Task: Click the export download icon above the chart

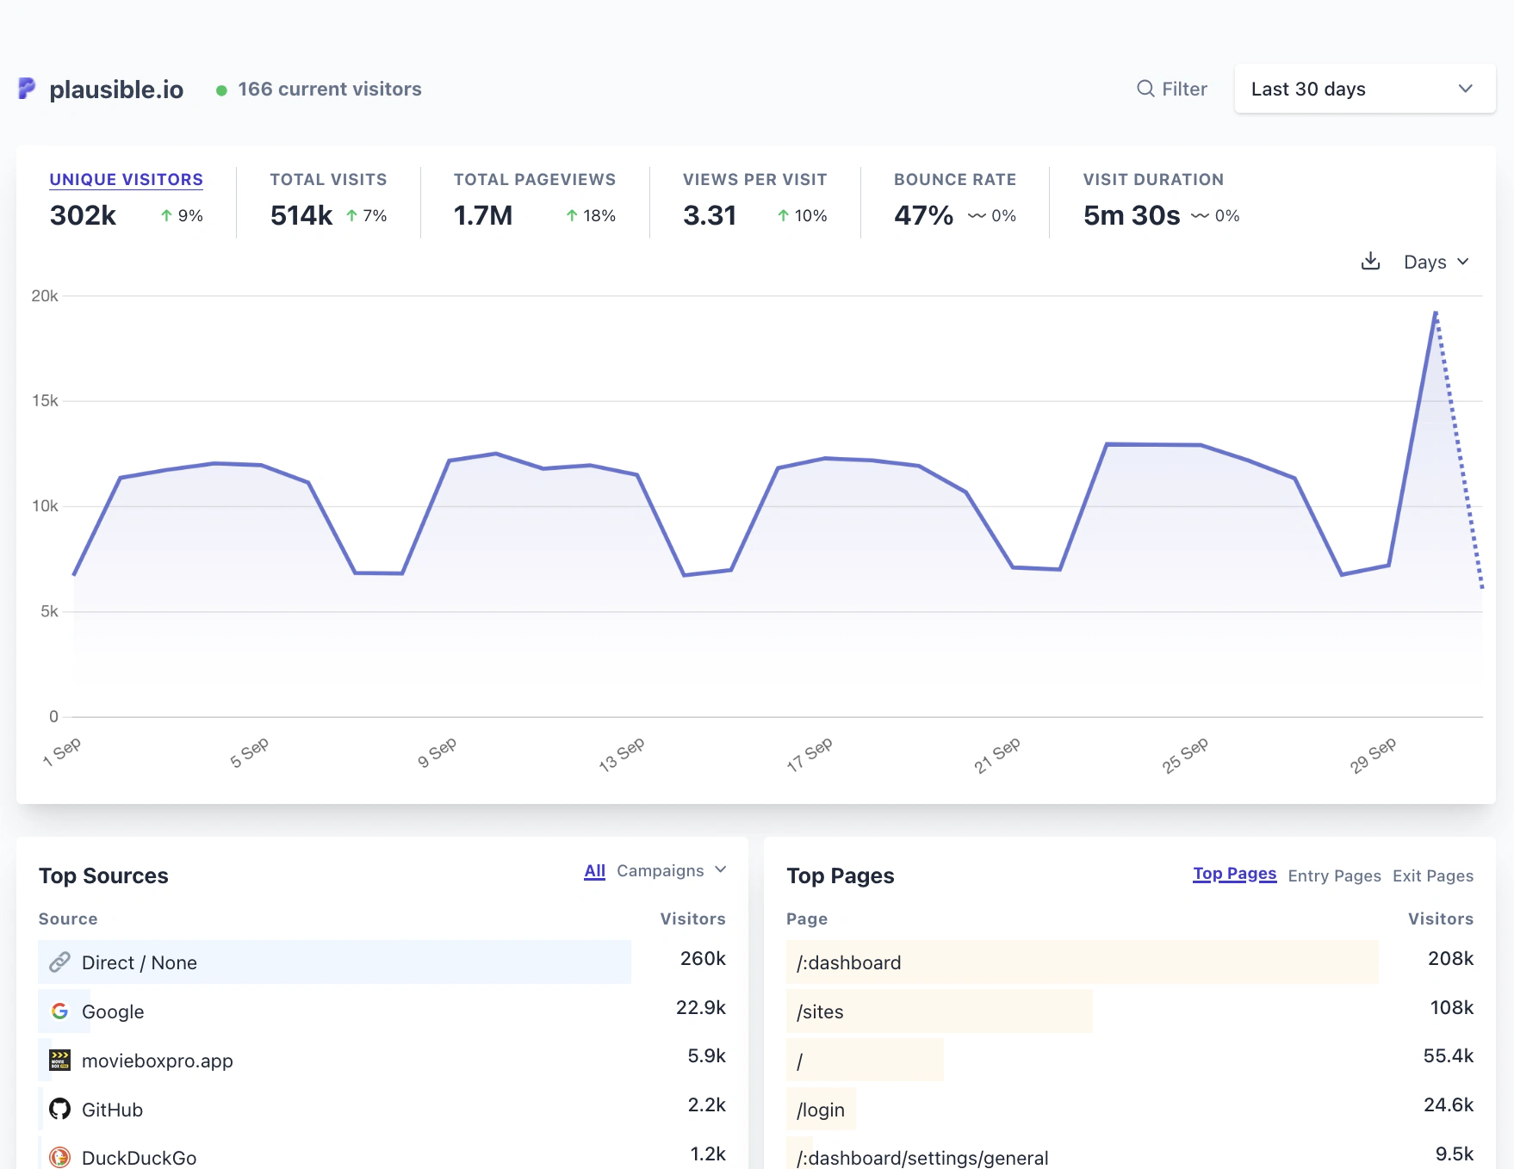Action: [x=1370, y=261]
